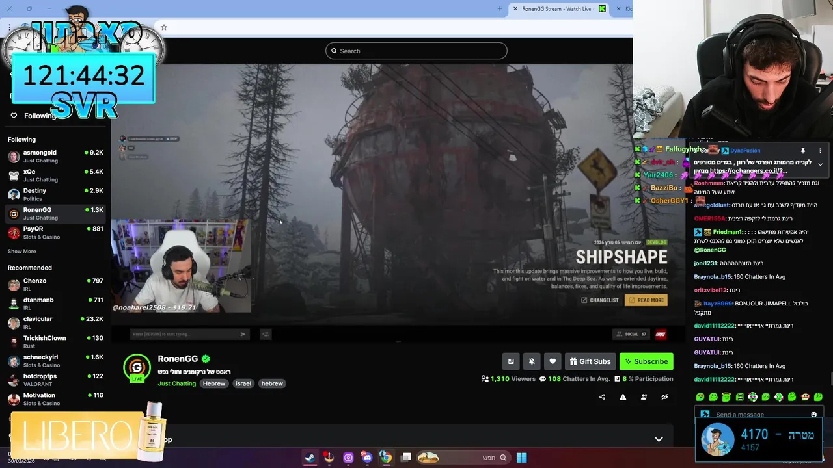The height and width of the screenshot is (468, 833).
Task: Open the emoji picker in chat input
Action: tap(813, 415)
